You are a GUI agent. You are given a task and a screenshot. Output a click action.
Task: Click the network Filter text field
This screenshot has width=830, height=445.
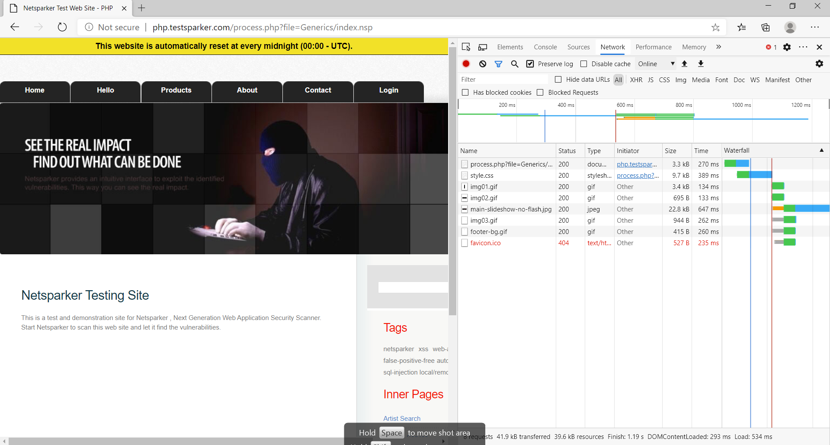503,80
